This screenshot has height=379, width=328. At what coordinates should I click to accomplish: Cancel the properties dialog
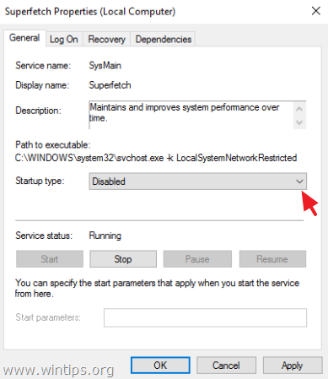pyautogui.click(x=226, y=365)
